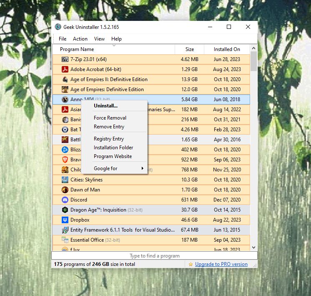The width and height of the screenshot is (311, 296).
Task: Select 7-Zip 23.01 (x64) row name
Action: [88, 59]
